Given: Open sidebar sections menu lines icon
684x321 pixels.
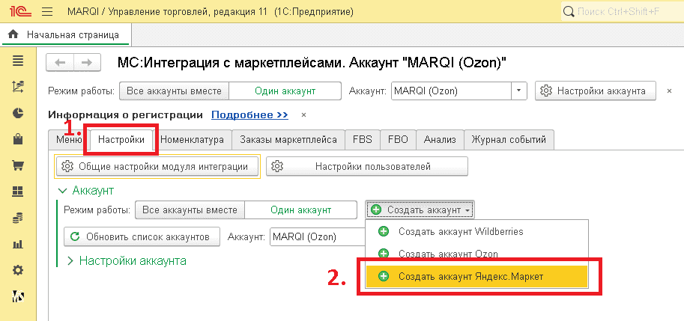Looking at the screenshot, I should point(18,61).
